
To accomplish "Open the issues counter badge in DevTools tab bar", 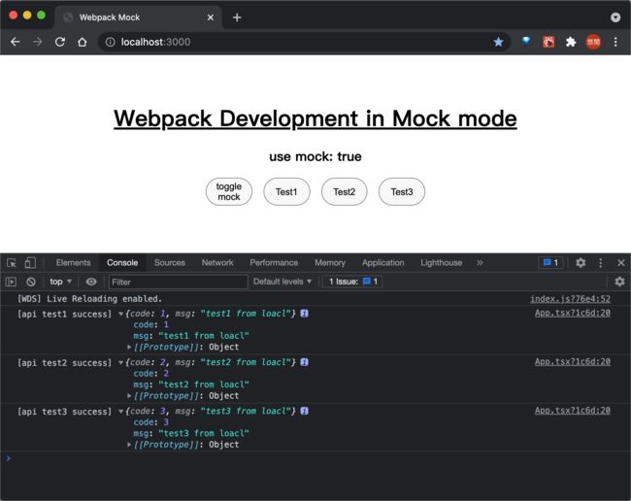I will coord(550,263).
